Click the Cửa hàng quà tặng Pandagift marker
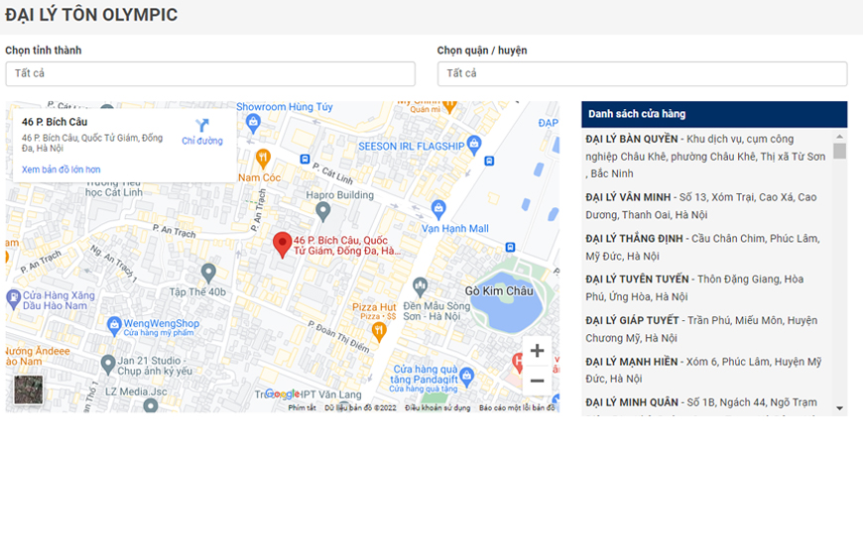863x555 pixels. (x=467, y=377)
